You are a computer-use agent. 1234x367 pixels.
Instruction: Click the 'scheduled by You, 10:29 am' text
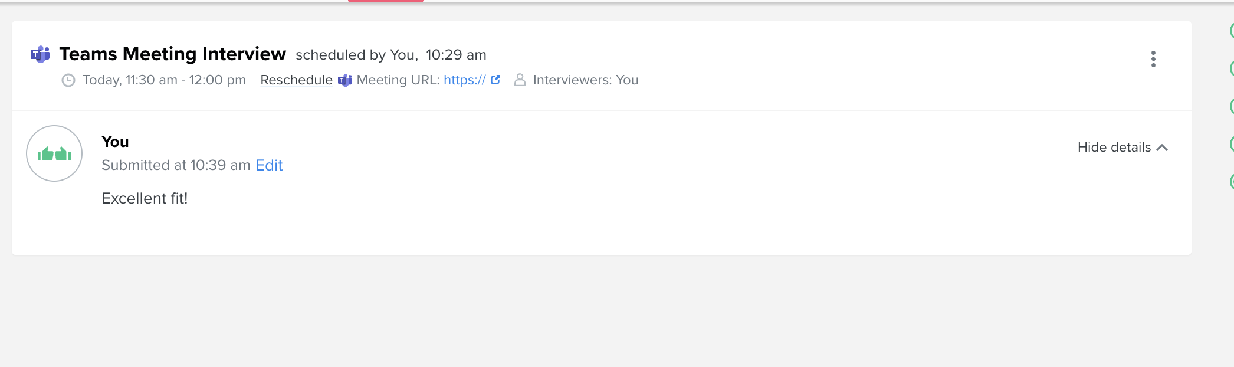391,55
